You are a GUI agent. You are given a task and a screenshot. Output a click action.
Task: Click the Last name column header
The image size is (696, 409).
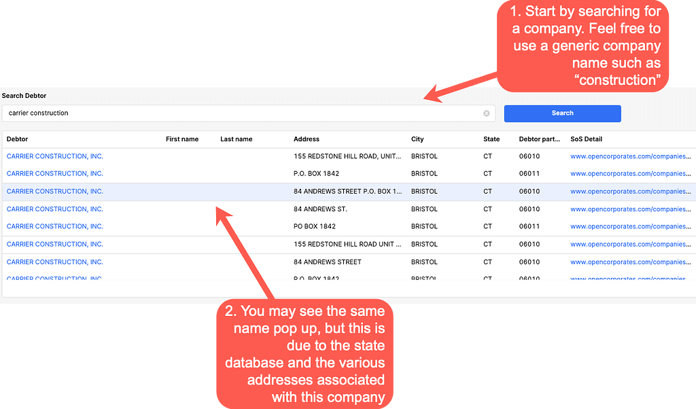[x=235, y=139]
